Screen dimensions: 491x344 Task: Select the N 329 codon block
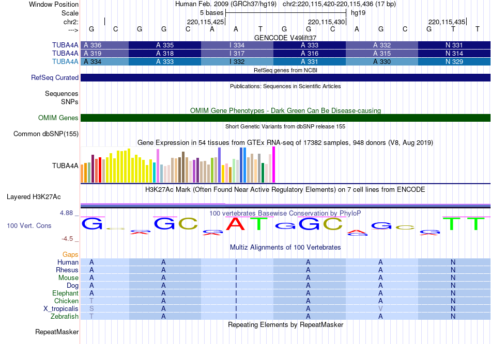454,61
